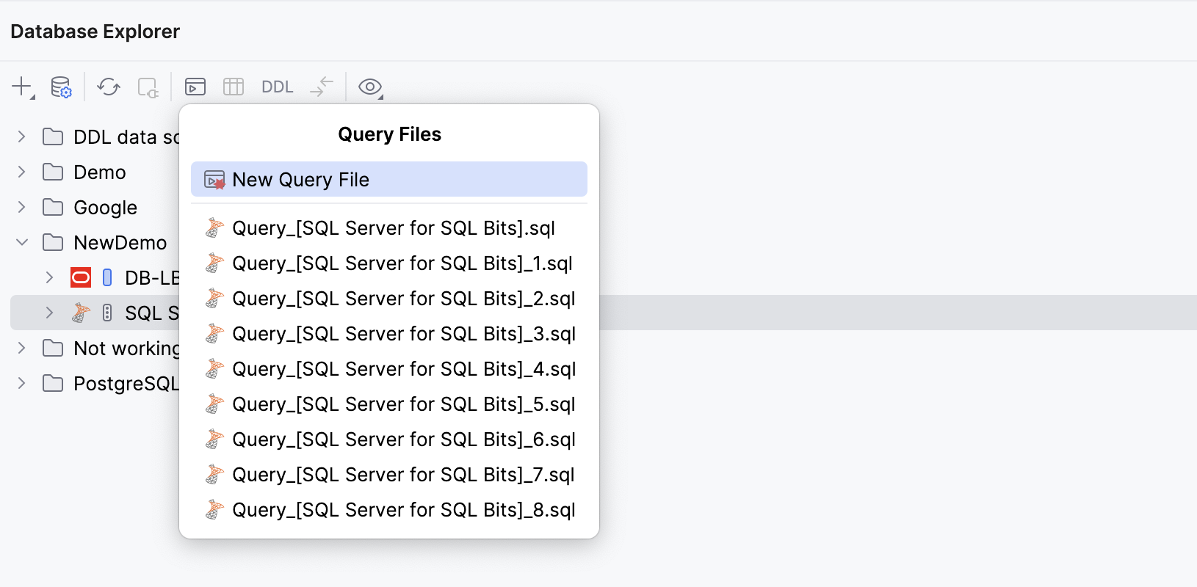This screenshot has width=1197, height=587.
Task: Expand the Demo folder chevron
Action: [x=22, y=172]
